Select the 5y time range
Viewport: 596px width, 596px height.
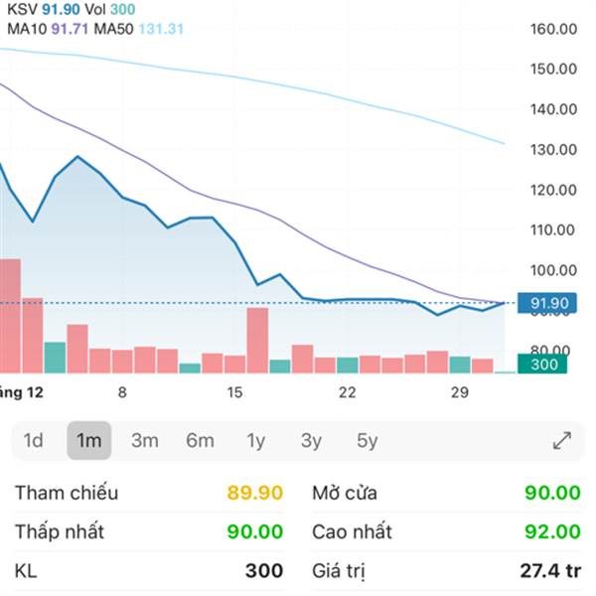point(368,441)
